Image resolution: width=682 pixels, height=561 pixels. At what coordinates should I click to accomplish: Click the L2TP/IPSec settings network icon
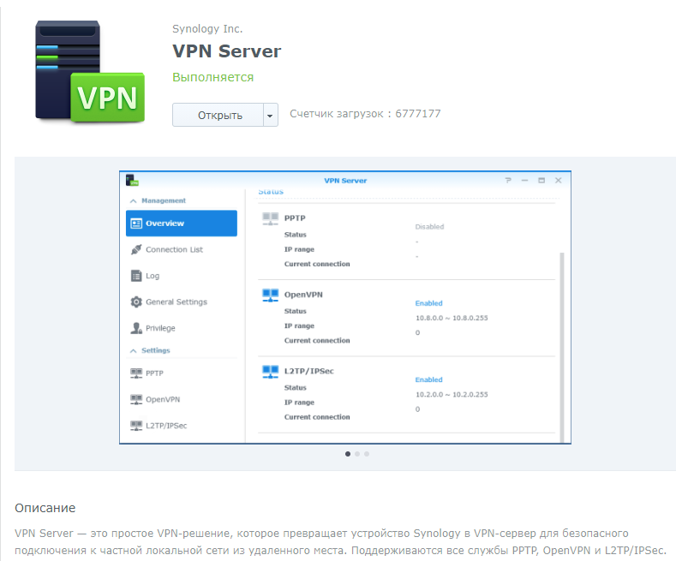tap(136, 426)
